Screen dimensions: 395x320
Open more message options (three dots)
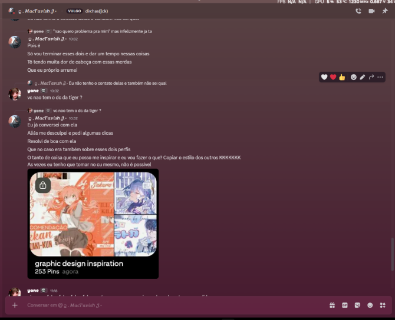coord(380,77)
